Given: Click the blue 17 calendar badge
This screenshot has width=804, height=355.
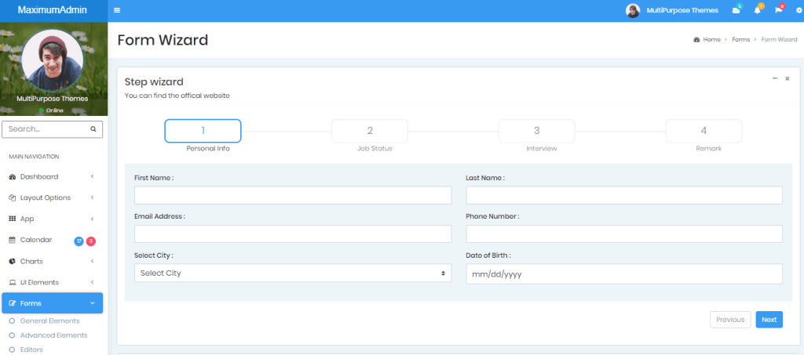Looking at the screenshot, I should (x=79, y=241).
